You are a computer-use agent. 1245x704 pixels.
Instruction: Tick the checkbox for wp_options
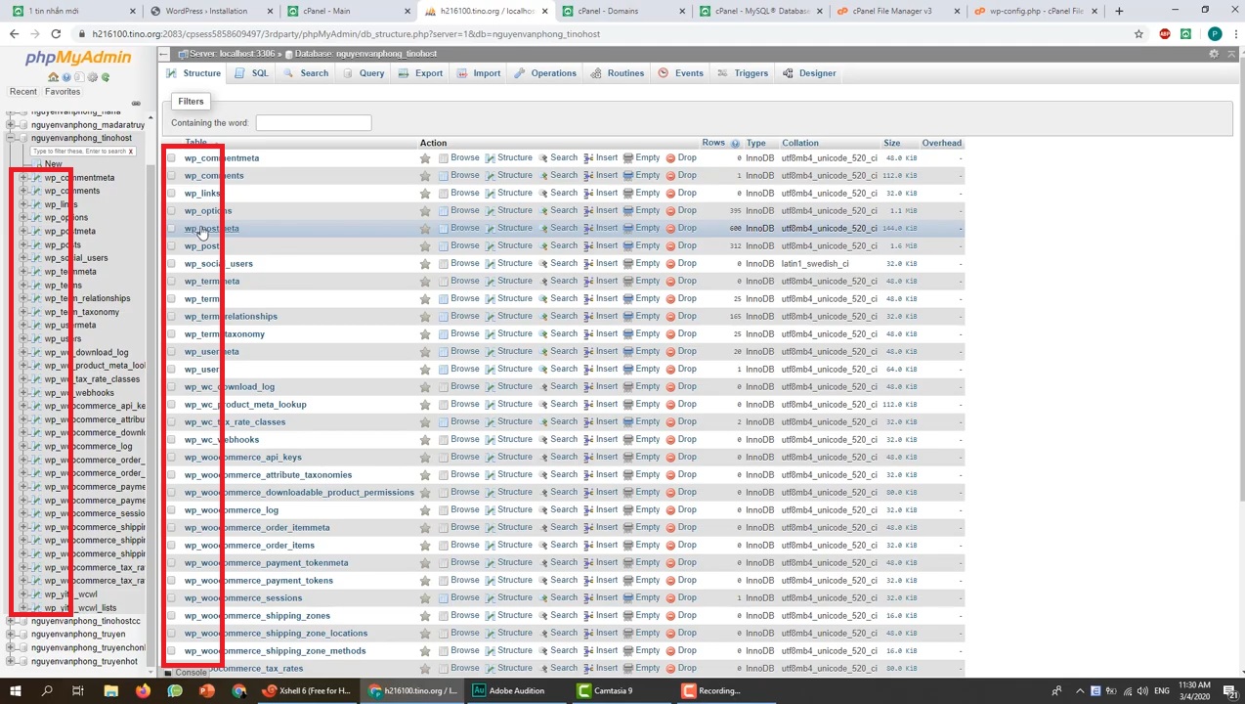pyautogui.click(x=172, y=211)
